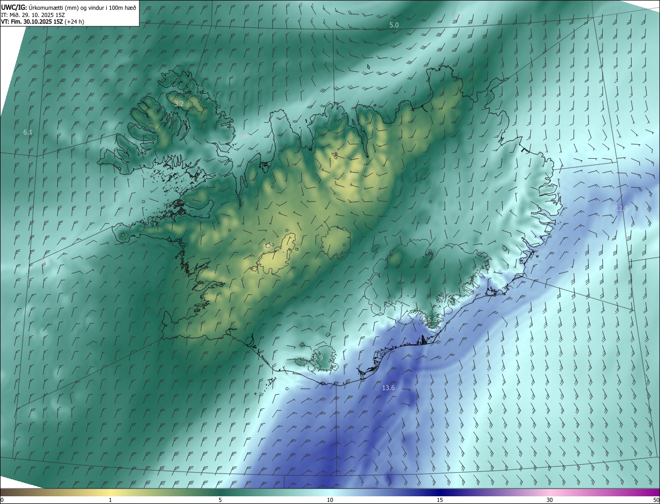Click the 50 tick on the color scale
This screenshot has height=504, width=660.
pos(656,500)
